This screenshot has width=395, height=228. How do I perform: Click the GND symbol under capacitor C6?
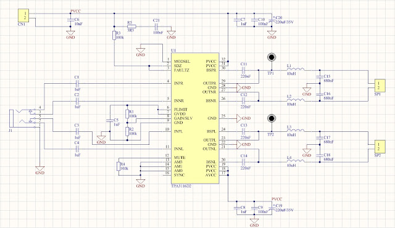coord(70,35)
